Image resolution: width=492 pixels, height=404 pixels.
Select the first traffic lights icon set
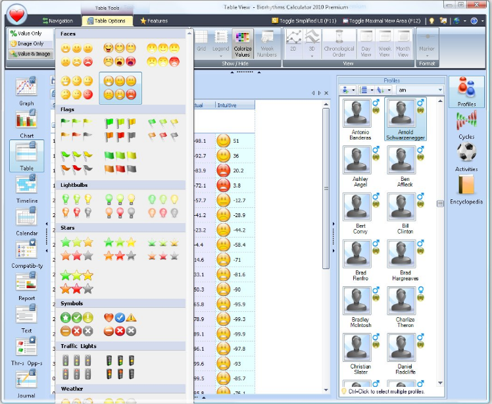(77, 367)
